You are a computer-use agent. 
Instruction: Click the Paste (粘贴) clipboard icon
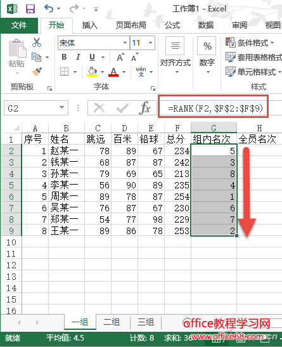pyautogui.click(x=17, y=48)
